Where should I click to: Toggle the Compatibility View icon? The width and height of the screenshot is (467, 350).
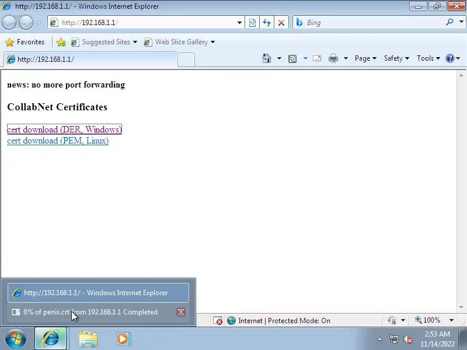click(252, 23)
